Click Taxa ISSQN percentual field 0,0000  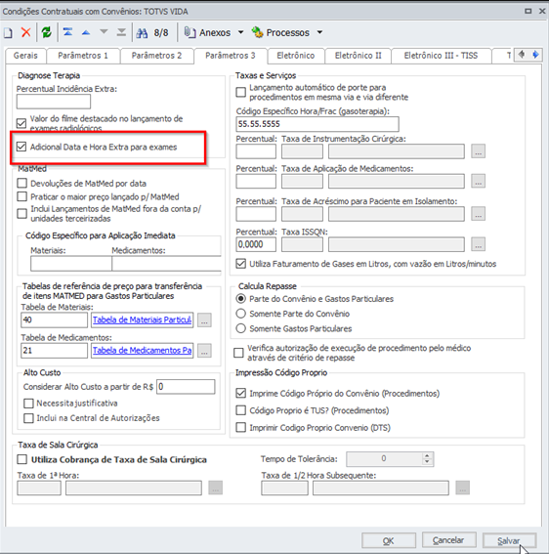tap(256, 244)
